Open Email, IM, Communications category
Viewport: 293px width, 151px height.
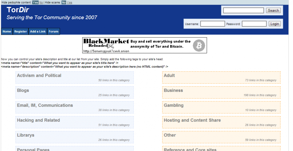tap(45, 105)
